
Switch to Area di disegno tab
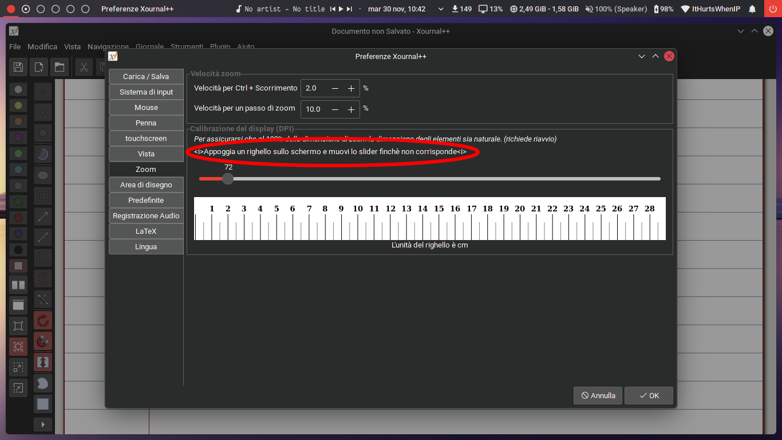pyautogui.click(x=146, y=184)
